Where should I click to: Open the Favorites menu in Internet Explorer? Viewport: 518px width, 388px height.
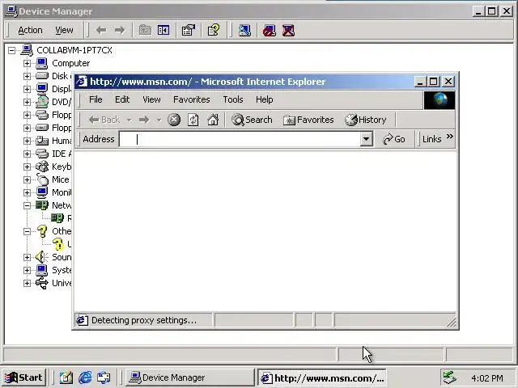(192, 99)
